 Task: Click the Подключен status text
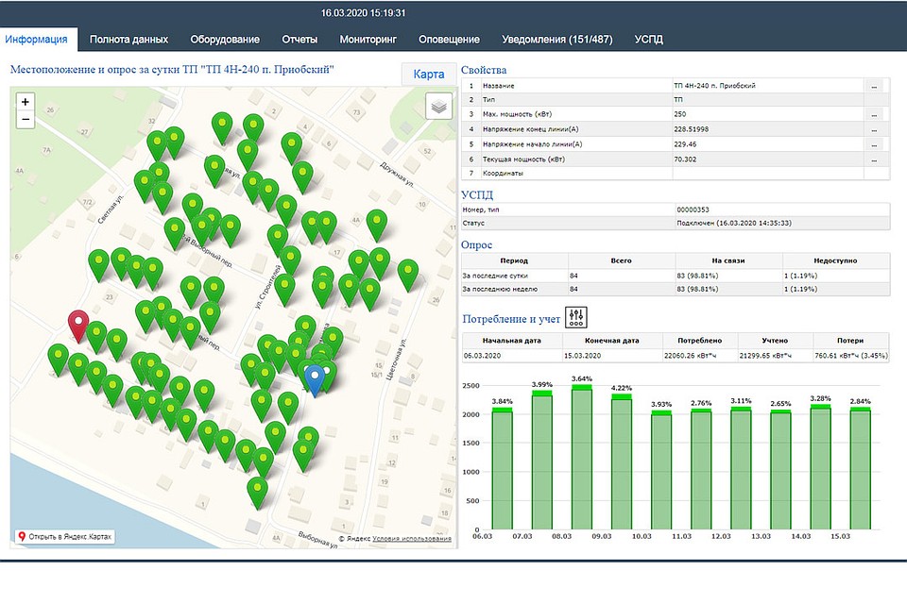coord(734,223)
